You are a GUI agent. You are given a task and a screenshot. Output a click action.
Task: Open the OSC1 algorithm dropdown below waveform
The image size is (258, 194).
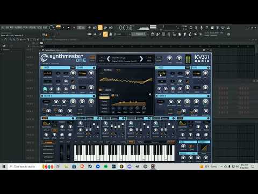pos(48,81)
